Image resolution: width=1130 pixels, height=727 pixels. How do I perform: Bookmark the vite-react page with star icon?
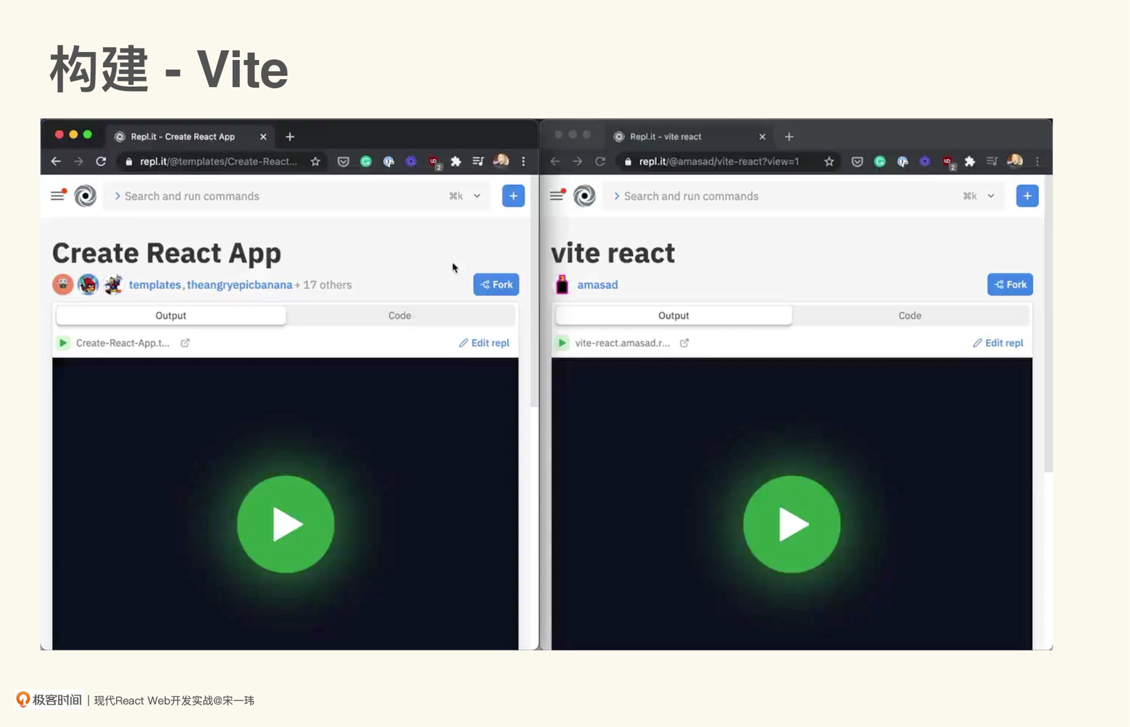coord(829,161)
